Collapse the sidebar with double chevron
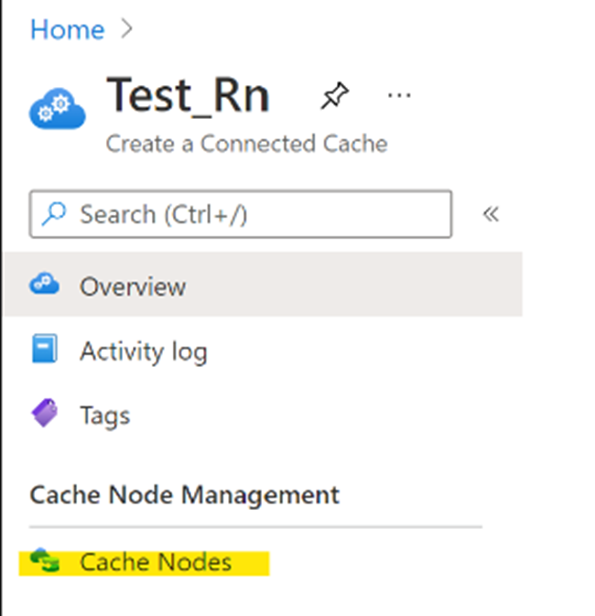This screenshot has height=616, width=595. pos(491,214)
